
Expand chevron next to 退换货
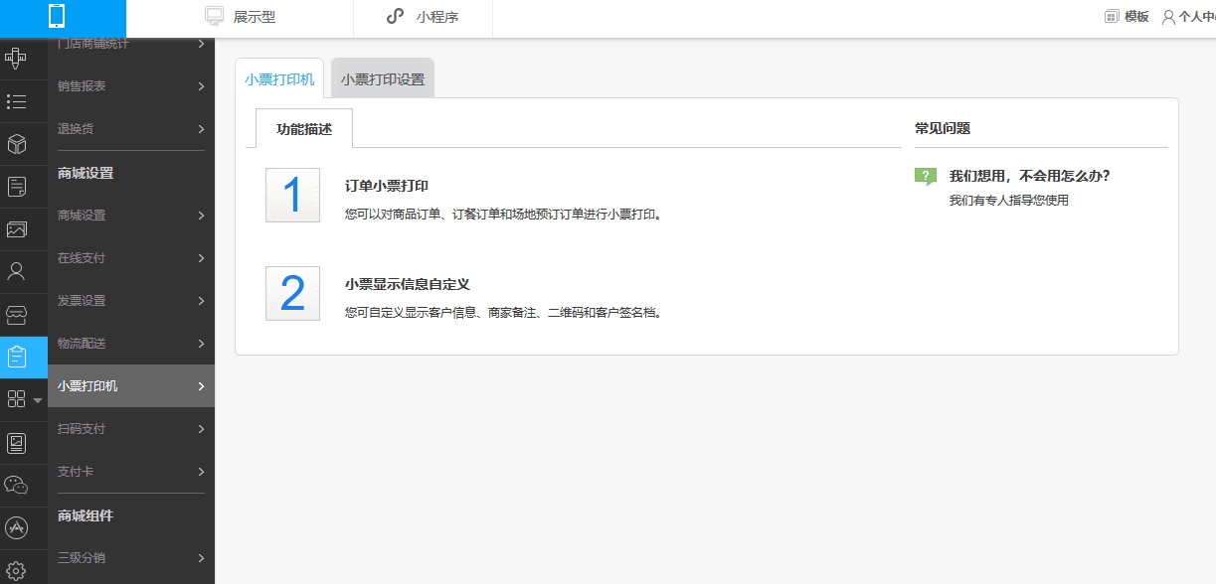pos(201,129)
